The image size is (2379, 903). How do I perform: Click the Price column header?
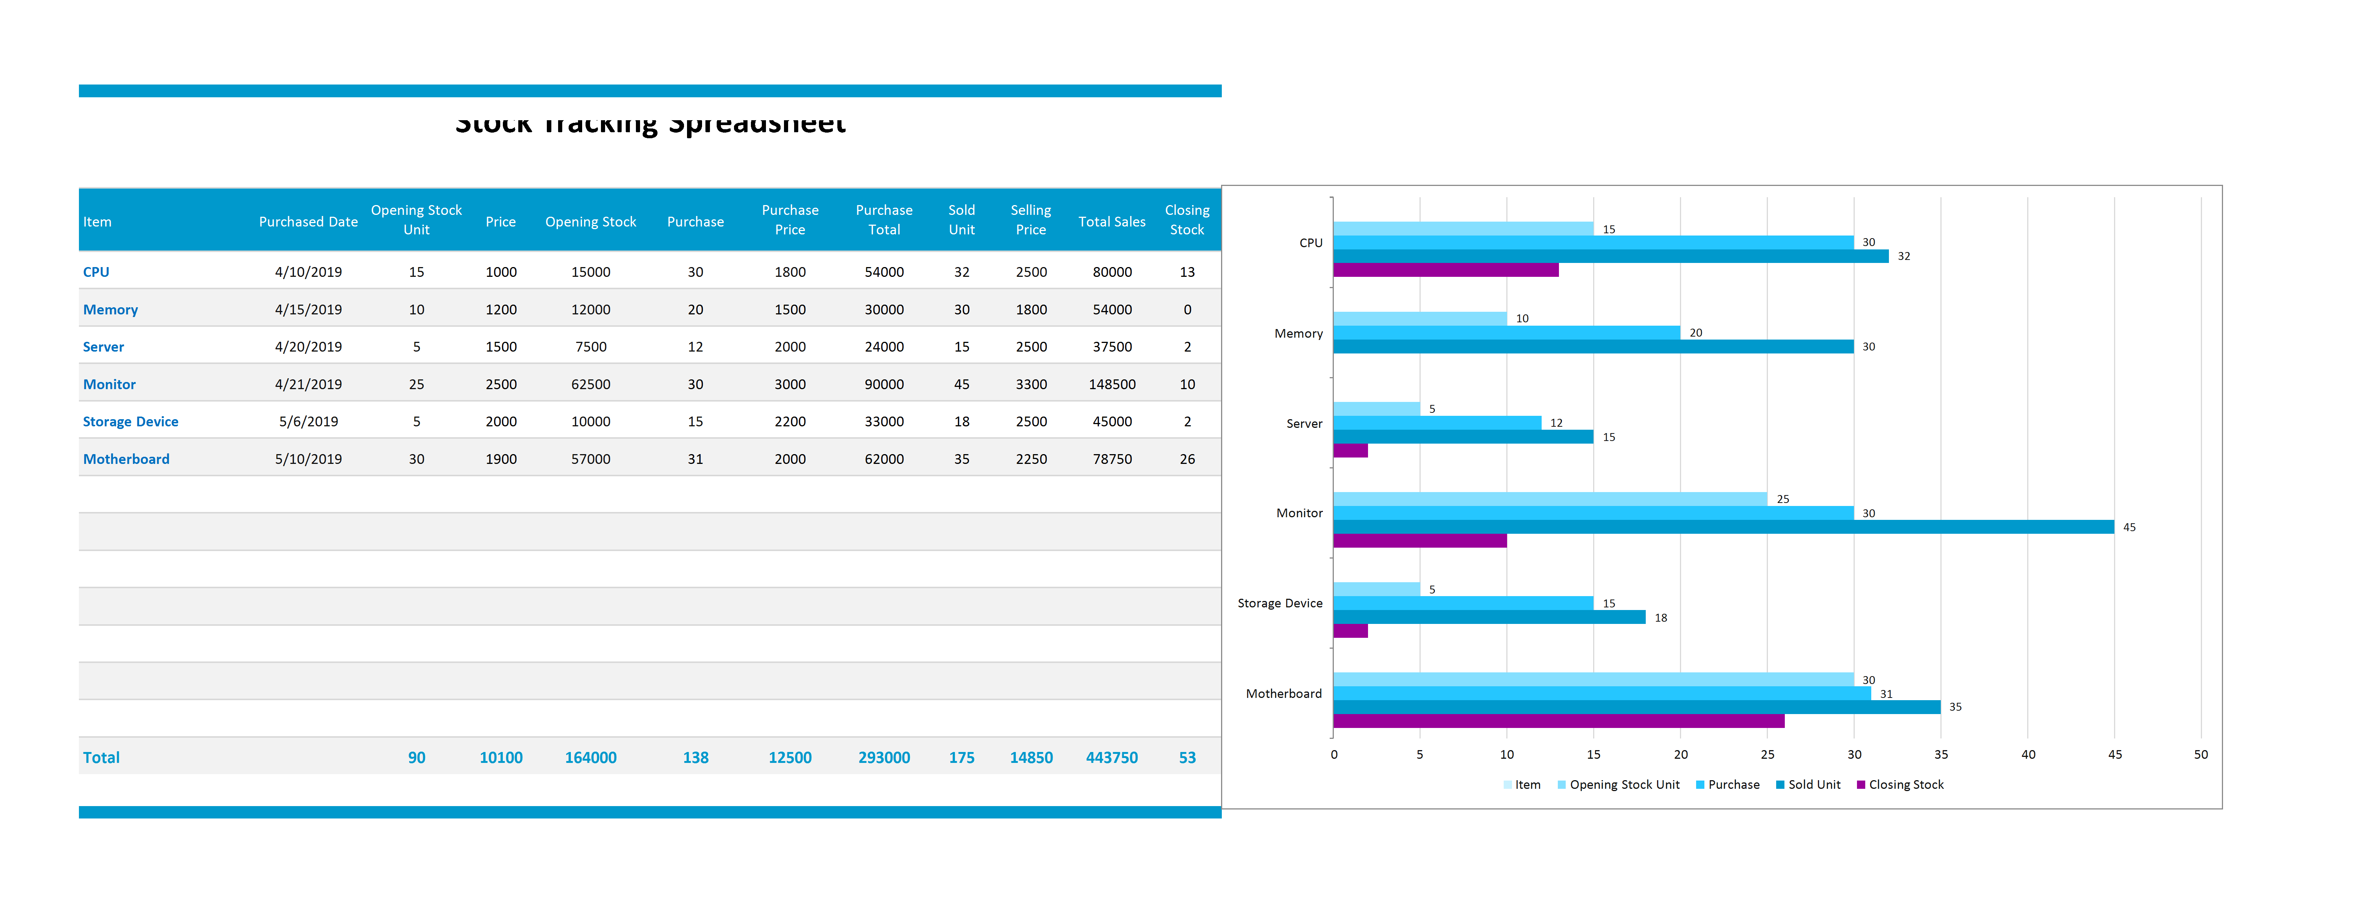coord(501,222)
